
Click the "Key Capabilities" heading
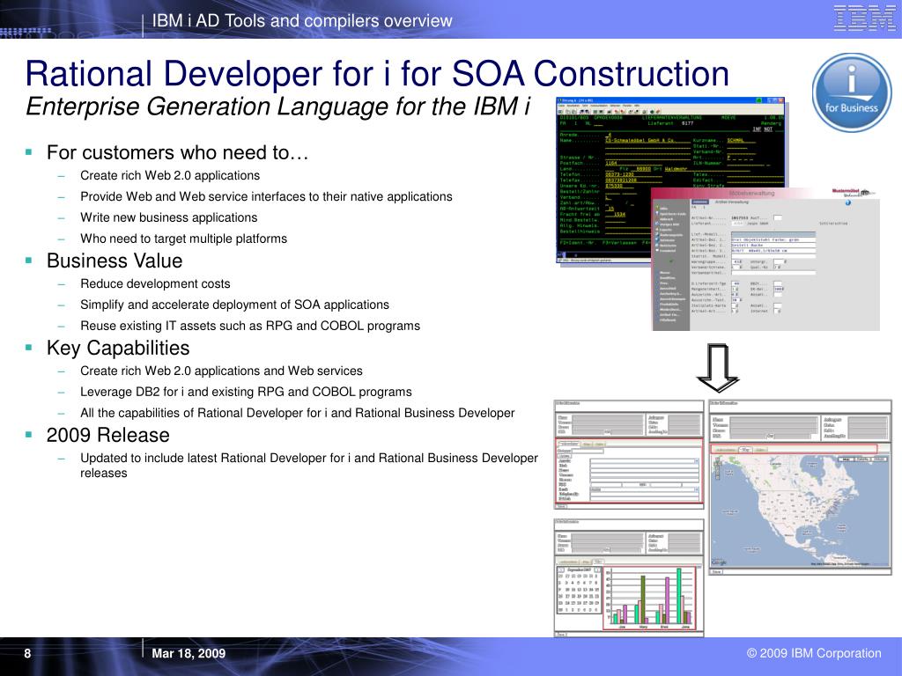click(x=118, y=348)
